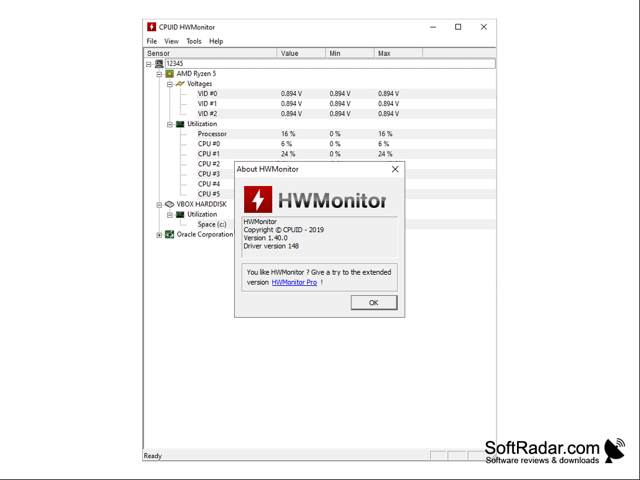Click the AMD Ryzen 5 processor chip icon
The width and height of the screenshot is (640, 480).
(x=170, y=74)
